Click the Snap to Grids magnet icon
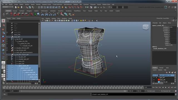This screenshot has height=100, width=178. click(x=70, y=7)
